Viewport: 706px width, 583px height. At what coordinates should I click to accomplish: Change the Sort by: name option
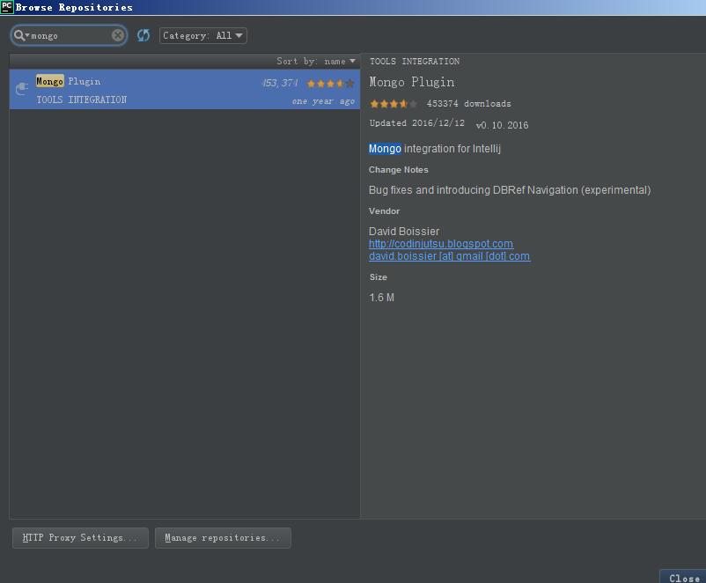click(316, 62)
